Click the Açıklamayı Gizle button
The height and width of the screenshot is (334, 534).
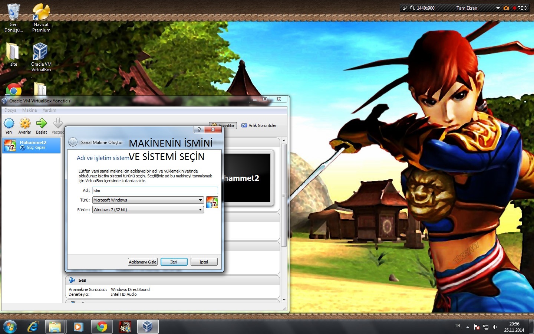pyautogui.click(x=143, y=262)
